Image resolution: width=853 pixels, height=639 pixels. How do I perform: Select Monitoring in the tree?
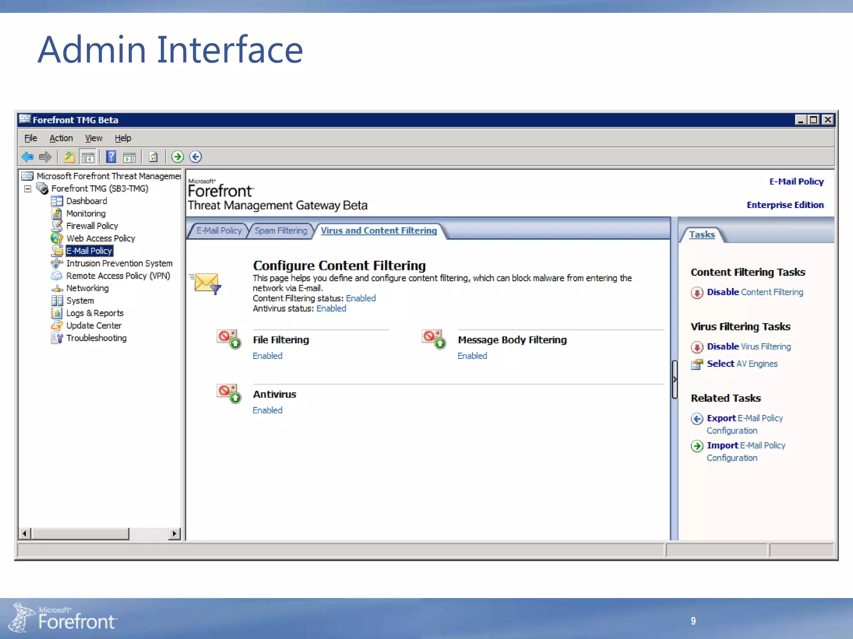coord(86,213)
